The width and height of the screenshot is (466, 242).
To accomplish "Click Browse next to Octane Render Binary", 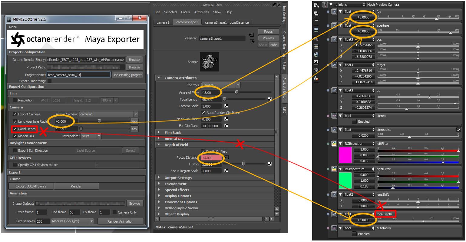I will 134,60.
